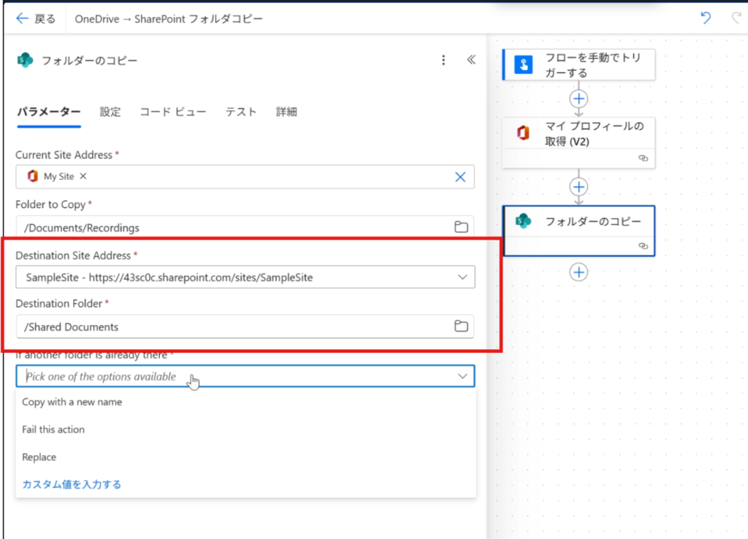Select 'Copy with a new name' option

[72, 402]
